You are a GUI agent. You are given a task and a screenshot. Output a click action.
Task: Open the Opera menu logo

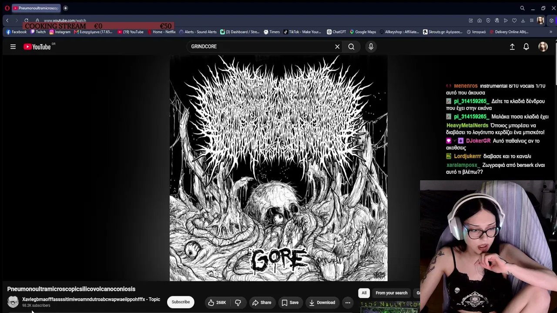pos(7,8)
